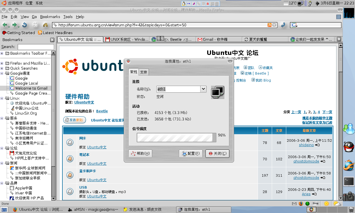Open the Tools menu
The height and width of the screenshot is (213, 355).
pos(68,17)
